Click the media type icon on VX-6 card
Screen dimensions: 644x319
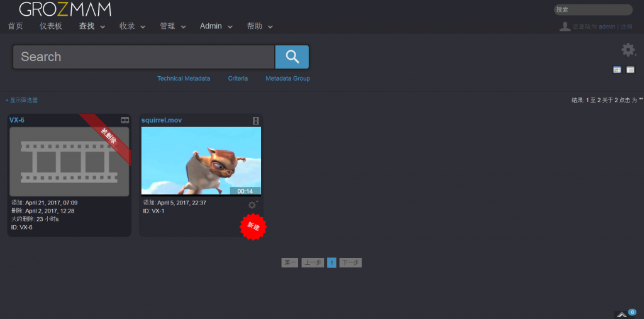[x=125, y=120]
